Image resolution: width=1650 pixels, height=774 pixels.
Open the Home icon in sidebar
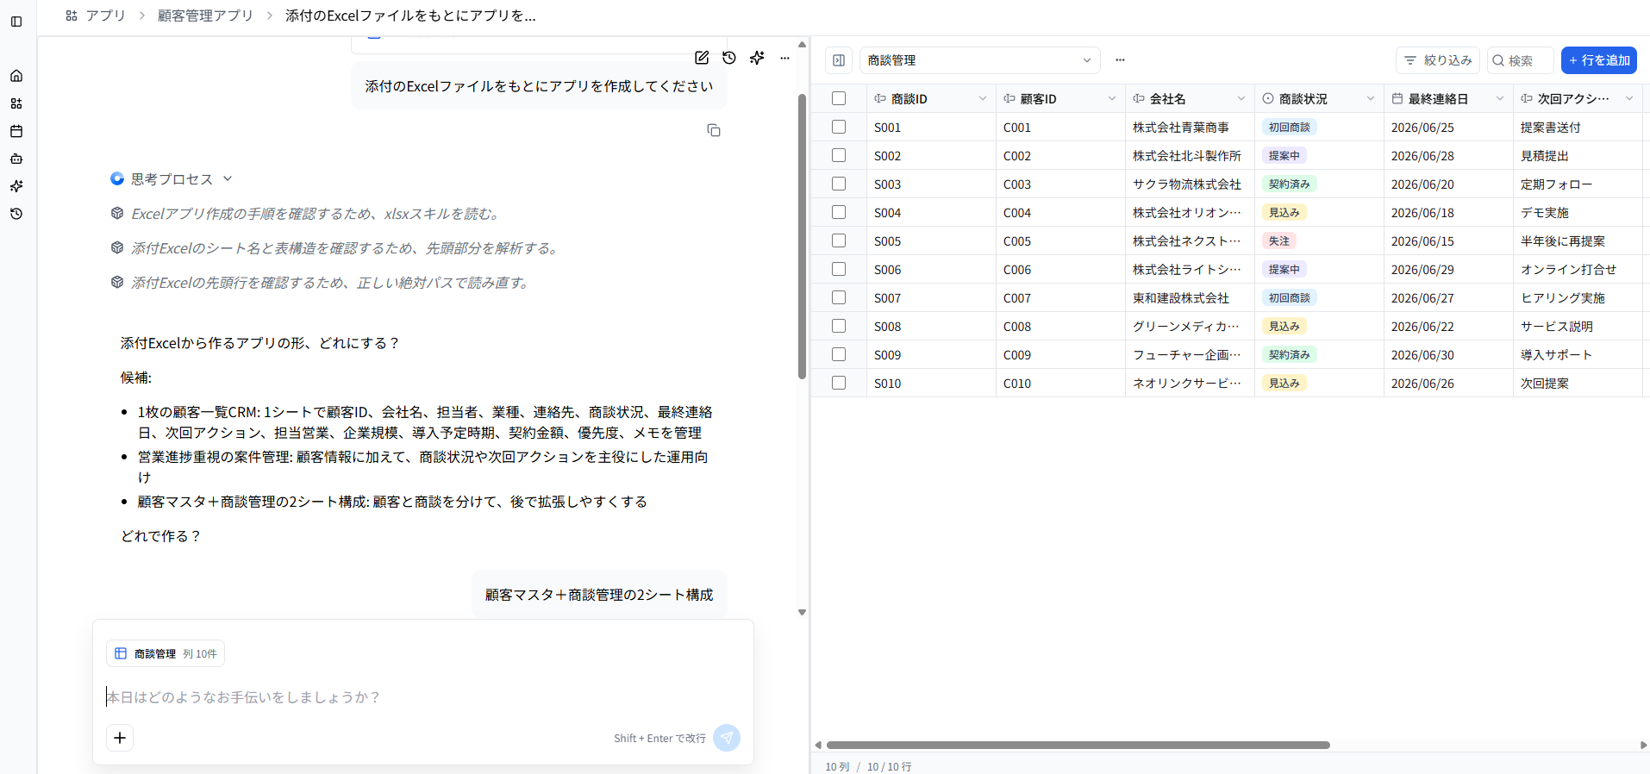(16, 76)
